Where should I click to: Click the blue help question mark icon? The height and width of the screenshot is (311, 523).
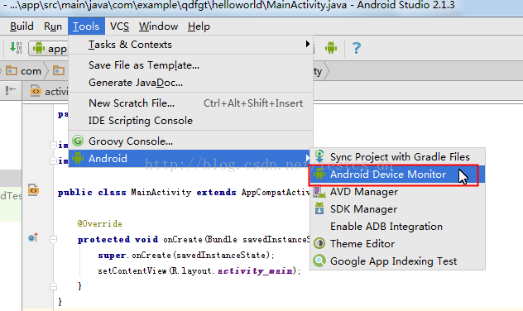click(x=356, y=48)
